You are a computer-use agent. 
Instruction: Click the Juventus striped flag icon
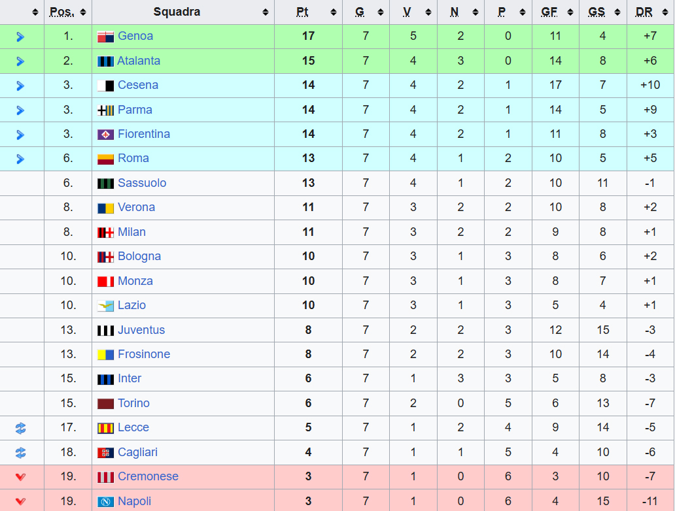[x=105, y=331]
